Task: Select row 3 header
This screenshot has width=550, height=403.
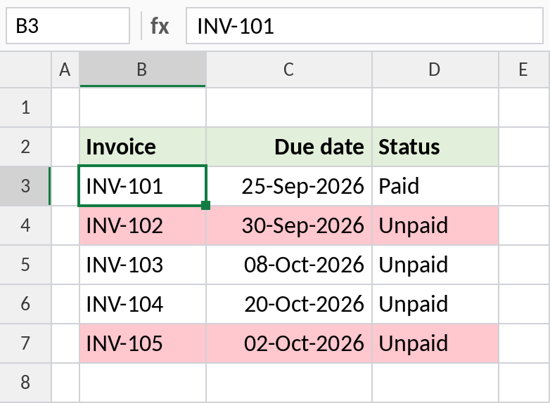Action: [x=25, y=186]
